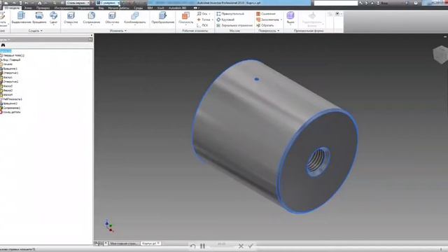The height and width of the screenshot is (252, 448).
Task: Open the appearance dropdown in title bar
Action: 108,3
